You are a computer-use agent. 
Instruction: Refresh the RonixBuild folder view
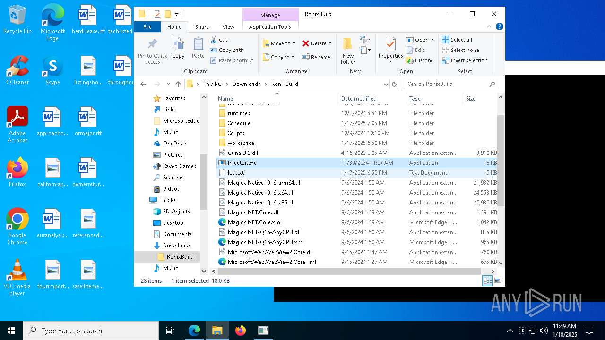[x=394, y=84]
